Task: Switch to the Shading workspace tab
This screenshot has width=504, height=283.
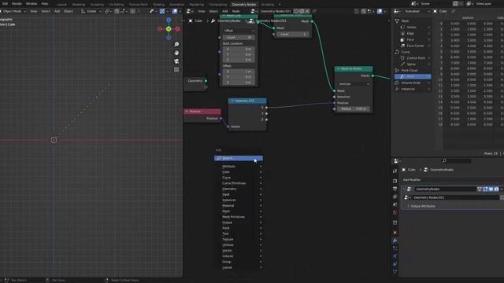Action: coord(158,5)
